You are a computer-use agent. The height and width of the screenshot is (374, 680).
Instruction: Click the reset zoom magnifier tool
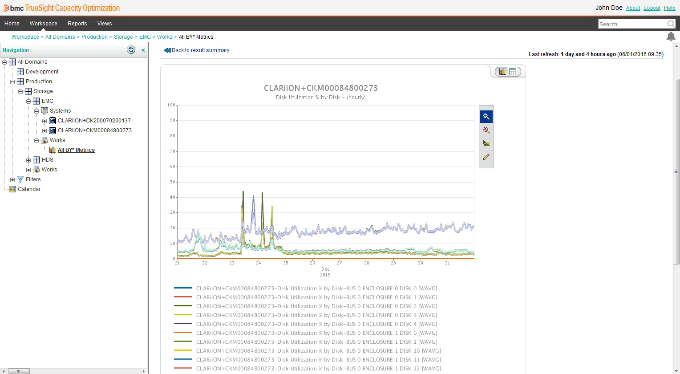tap(486, 130)
